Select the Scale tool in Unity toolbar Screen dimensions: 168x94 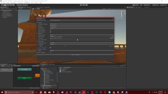[11, 5]
